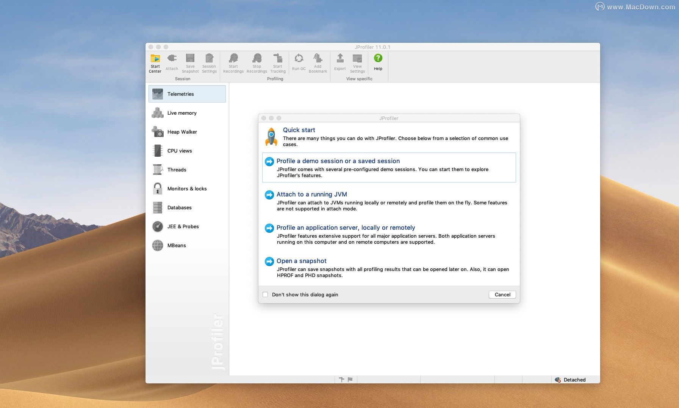679x408 pixels.
Task: Open the MBeans section
Action: pyautogui.click(x=187, y=245)
